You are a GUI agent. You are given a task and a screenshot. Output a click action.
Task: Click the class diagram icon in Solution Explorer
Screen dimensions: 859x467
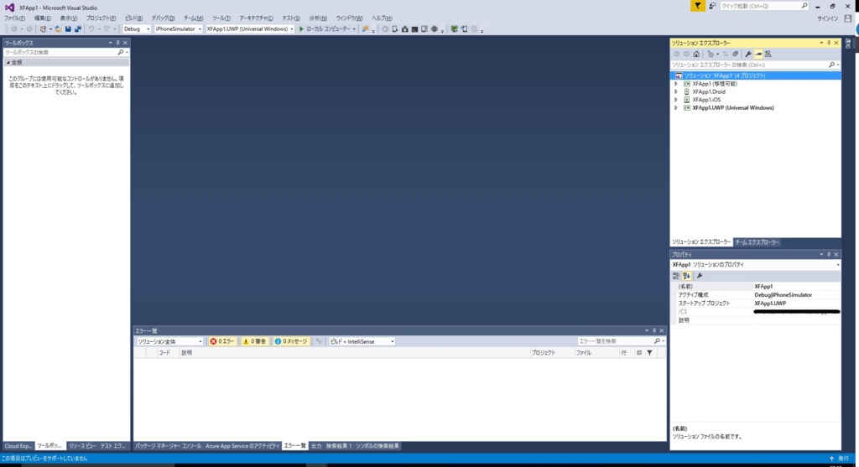(x=768, y=54)
